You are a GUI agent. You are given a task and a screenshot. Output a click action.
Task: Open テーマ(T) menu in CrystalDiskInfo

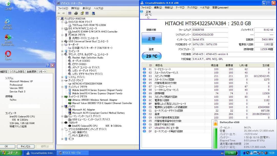coord(180,7)
